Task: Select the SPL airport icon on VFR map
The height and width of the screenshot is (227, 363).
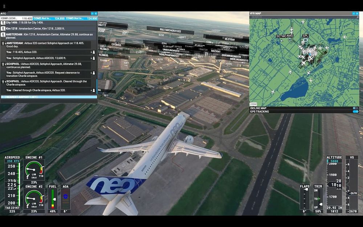Action: (x=306, y=40)
